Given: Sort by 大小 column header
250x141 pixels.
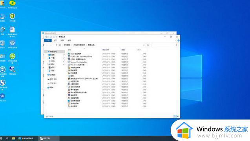Looking at the screenshot, I should tap(139, 50).
